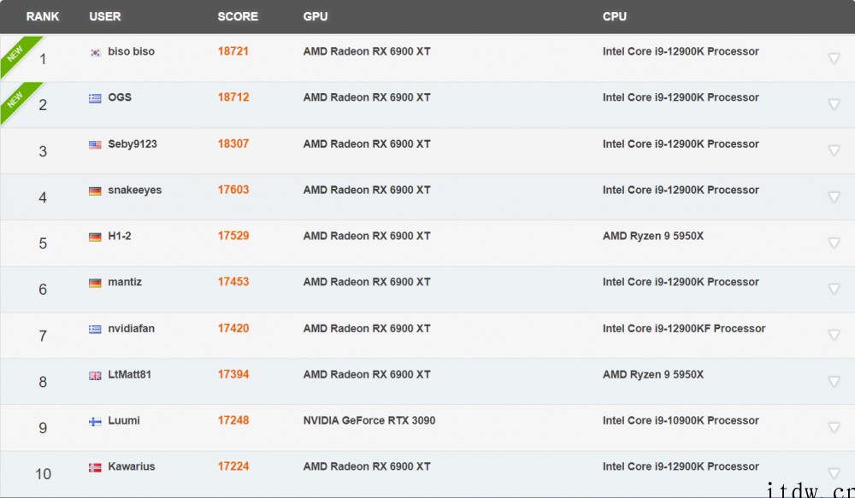Image resolution: width=855 pixels, height=498 pixels.
Task: Click the German flag beside snakeeyes
Action: click(x=95, y=190)
